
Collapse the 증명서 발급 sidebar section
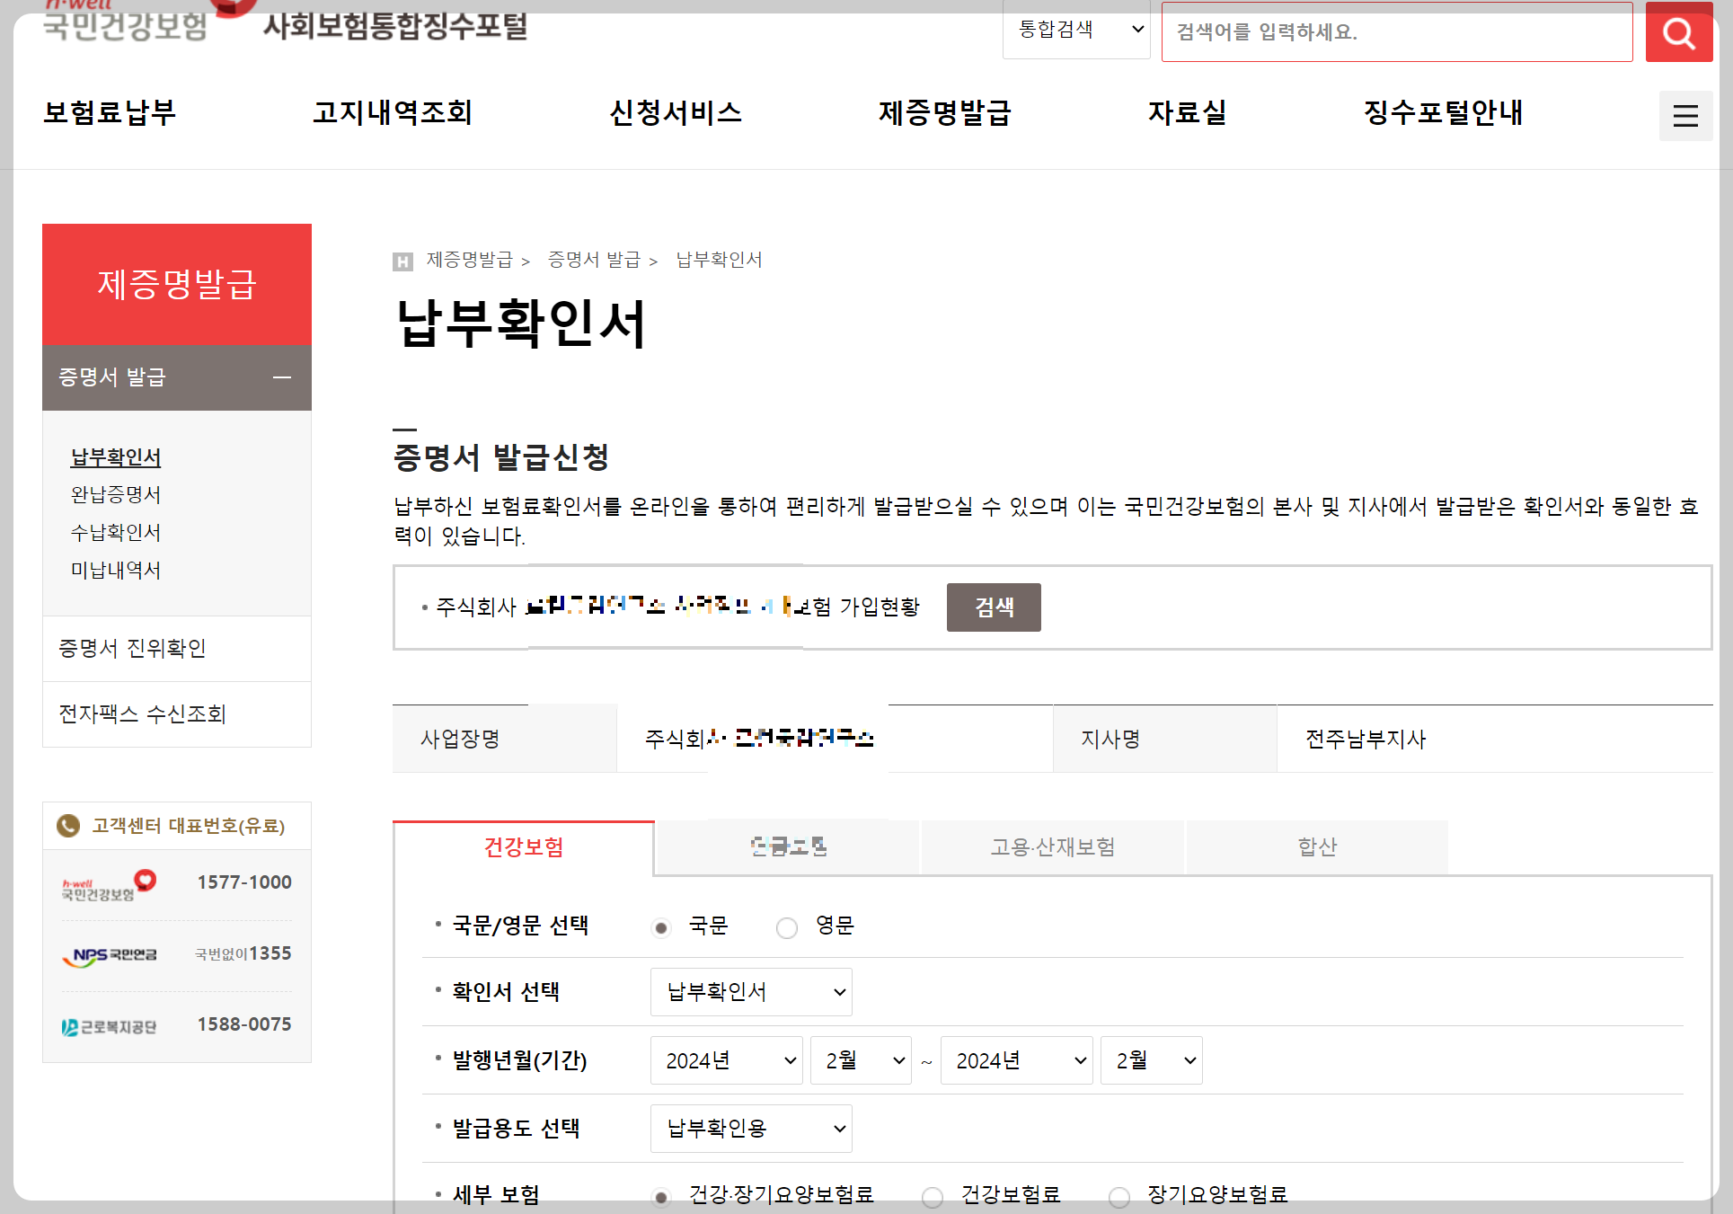282,377
